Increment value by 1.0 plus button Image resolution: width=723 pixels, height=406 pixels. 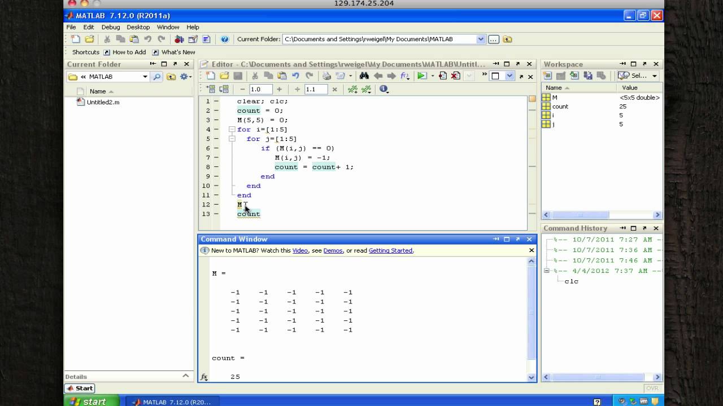point(280,89)
